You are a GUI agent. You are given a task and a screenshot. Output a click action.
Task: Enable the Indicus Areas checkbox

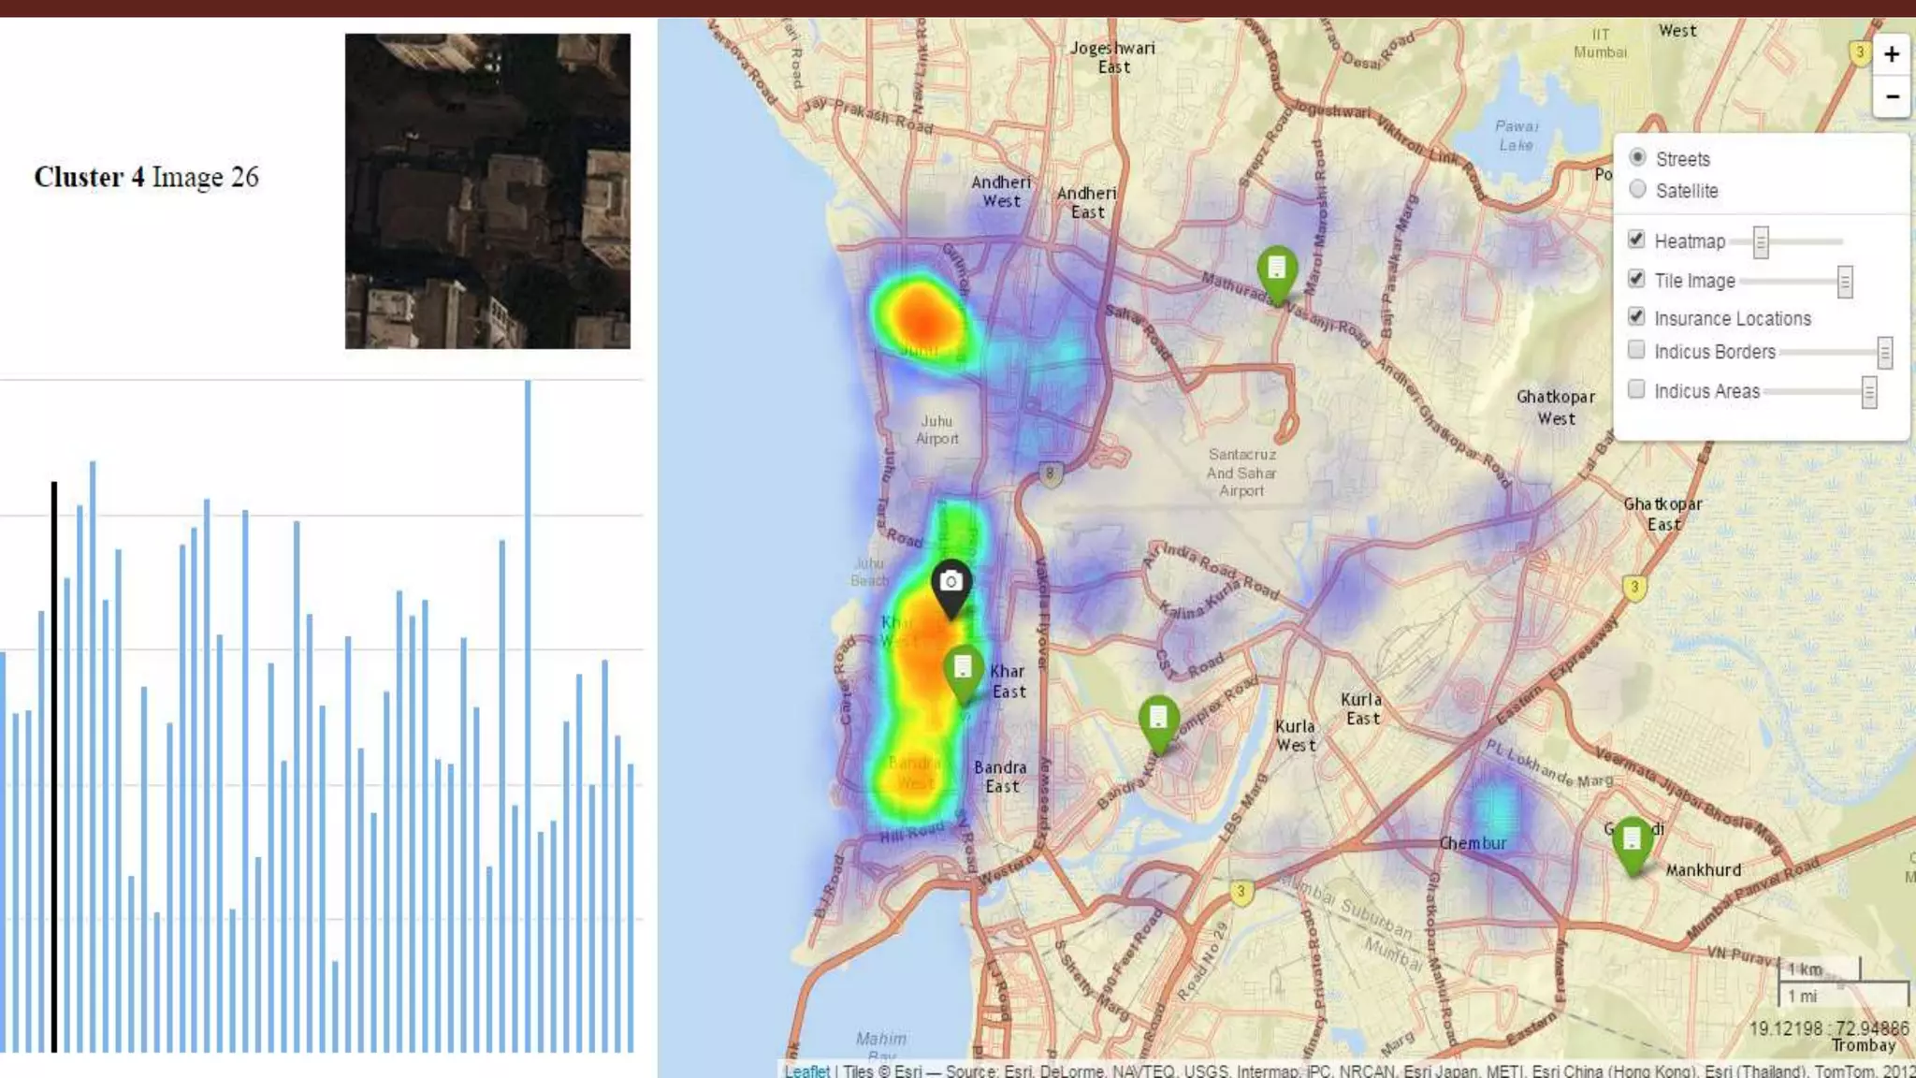[1636, 389]
